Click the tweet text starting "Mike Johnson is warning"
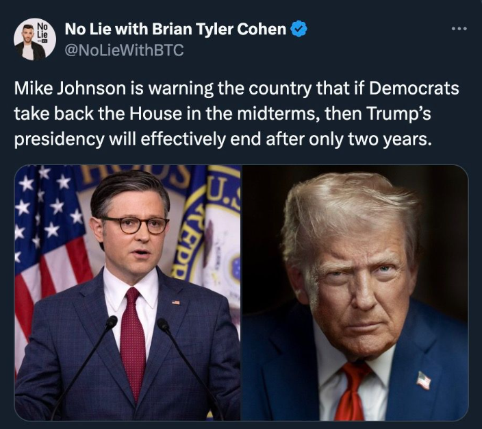The image size is (482, 429). coord(236,114)
